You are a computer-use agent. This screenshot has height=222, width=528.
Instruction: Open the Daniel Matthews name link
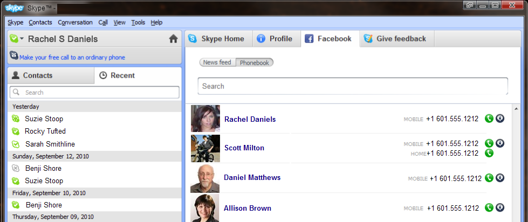coord(252,177)
